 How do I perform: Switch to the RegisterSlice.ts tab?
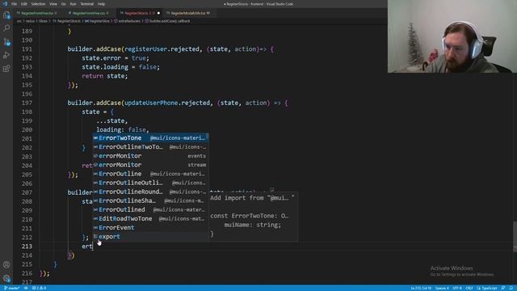[x=140, y=13]
